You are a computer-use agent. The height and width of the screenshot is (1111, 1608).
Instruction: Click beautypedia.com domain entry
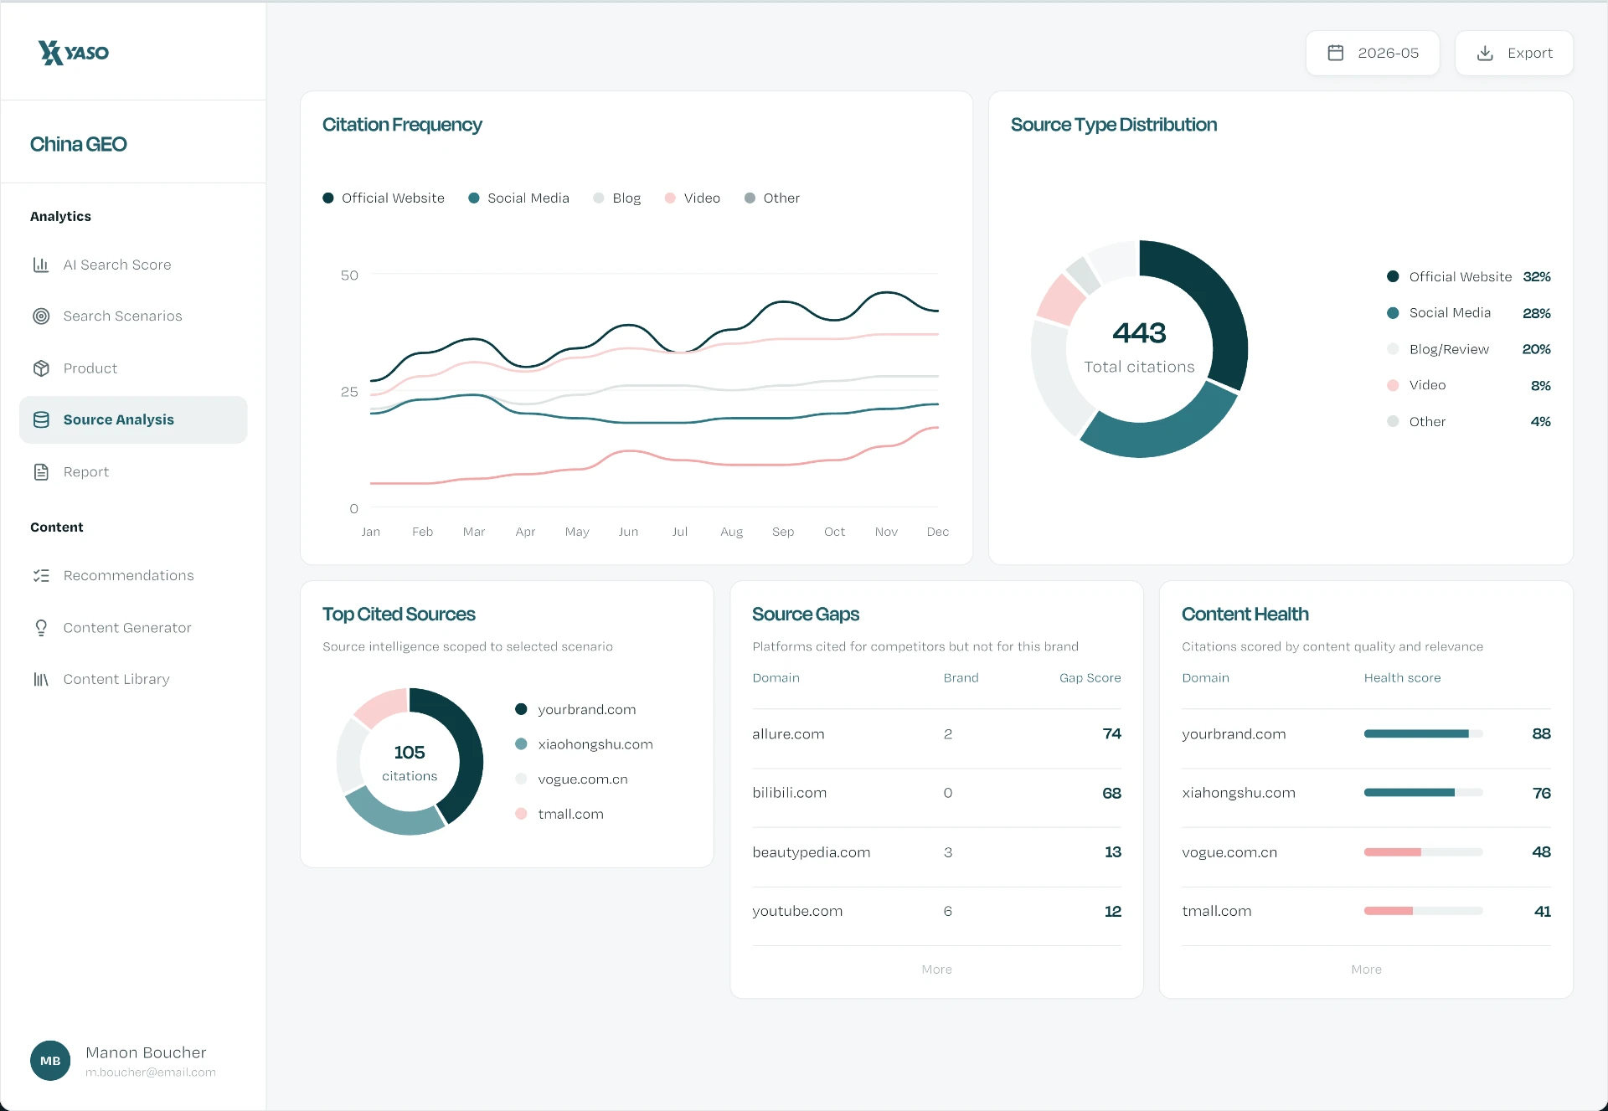[811, 852]
